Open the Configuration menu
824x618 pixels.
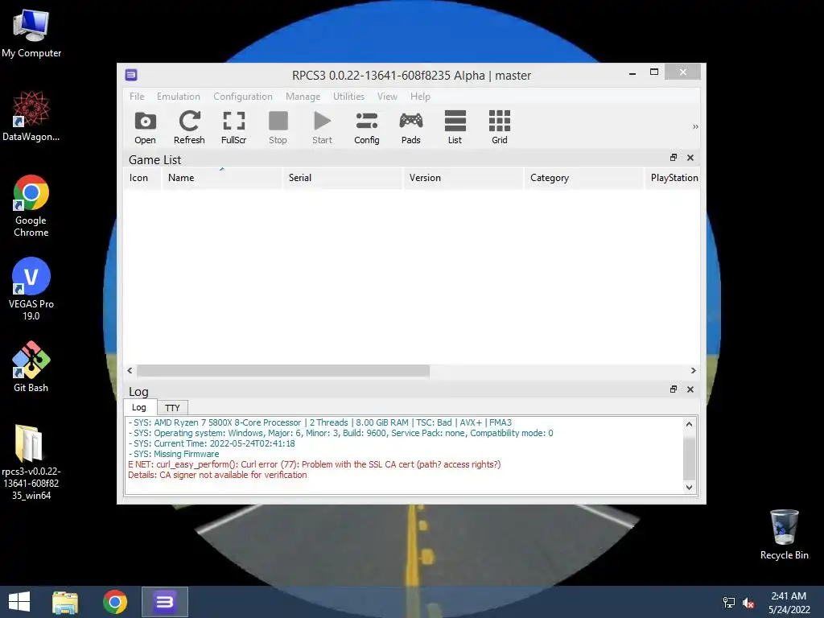point(243,97)
